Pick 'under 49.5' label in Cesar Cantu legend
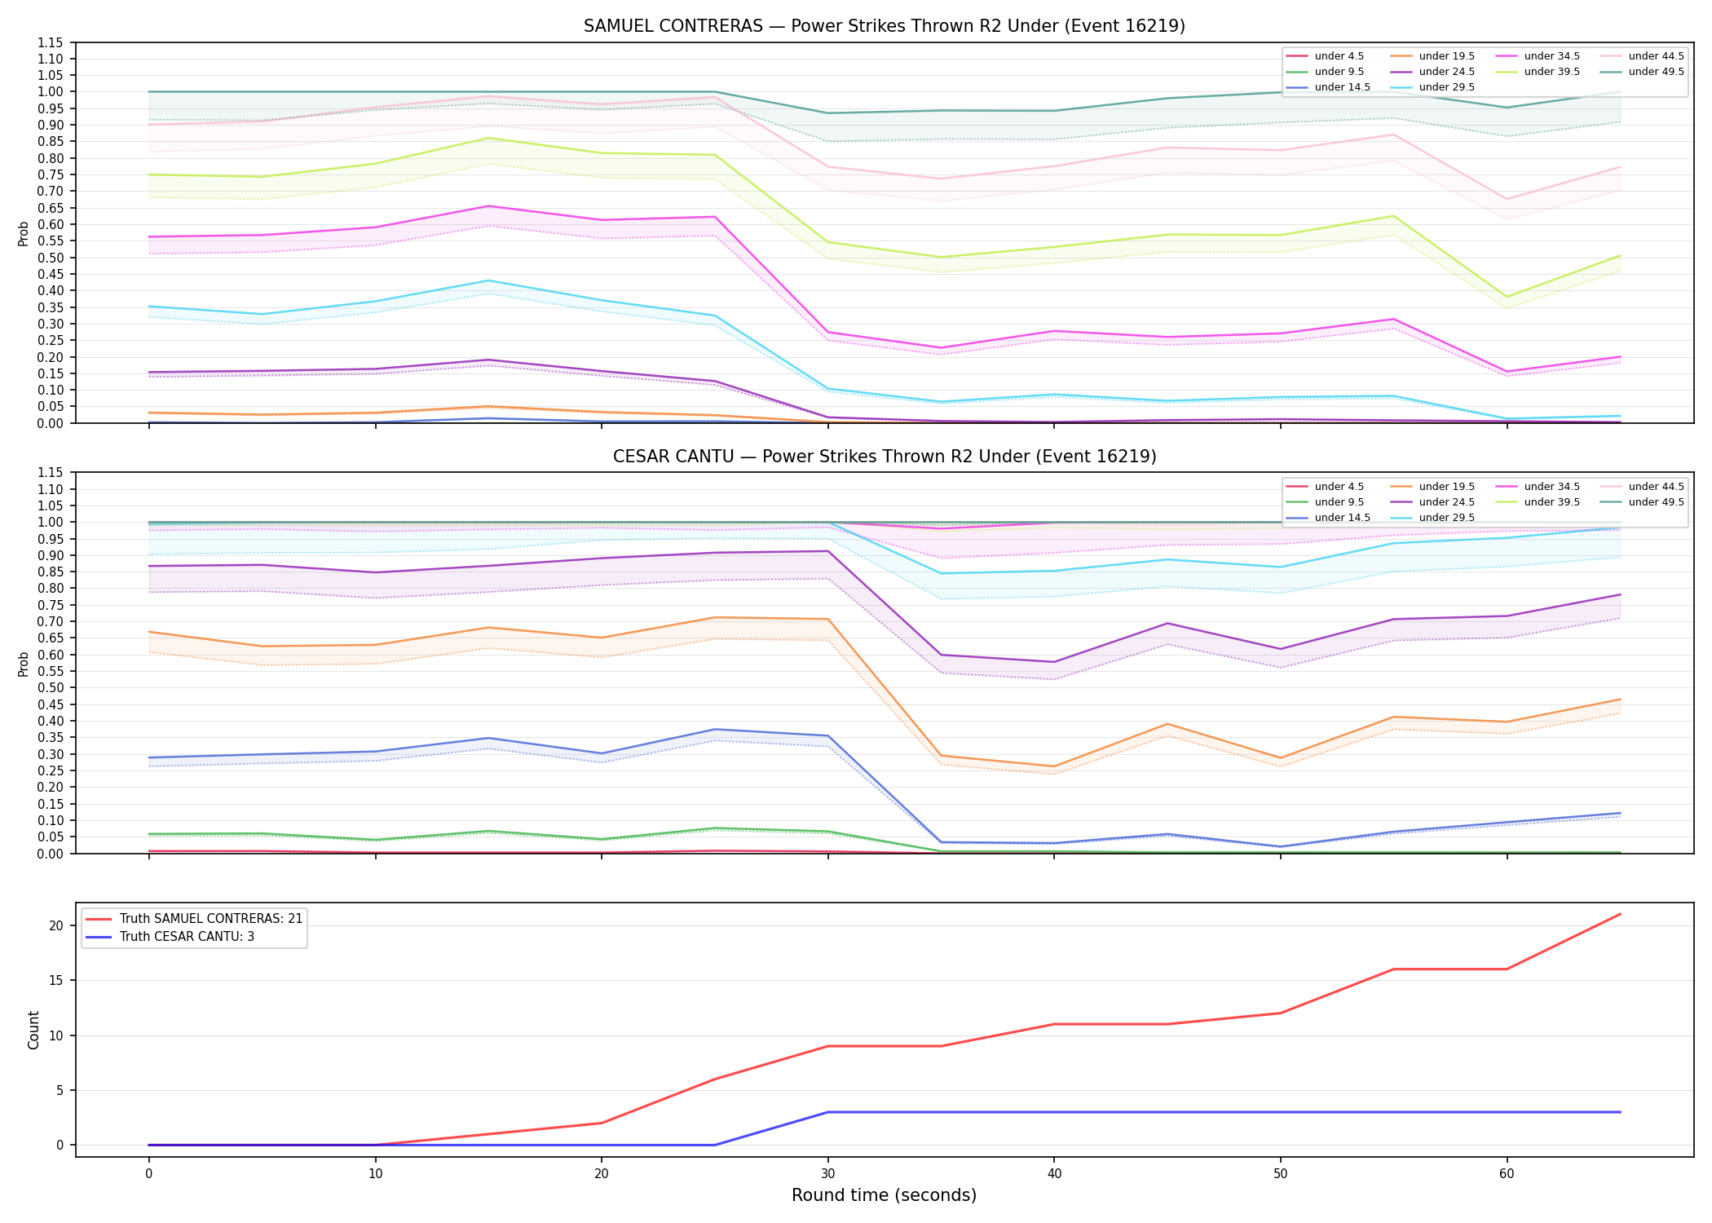This screenshot has height=1223, width=1712. 1657,502
